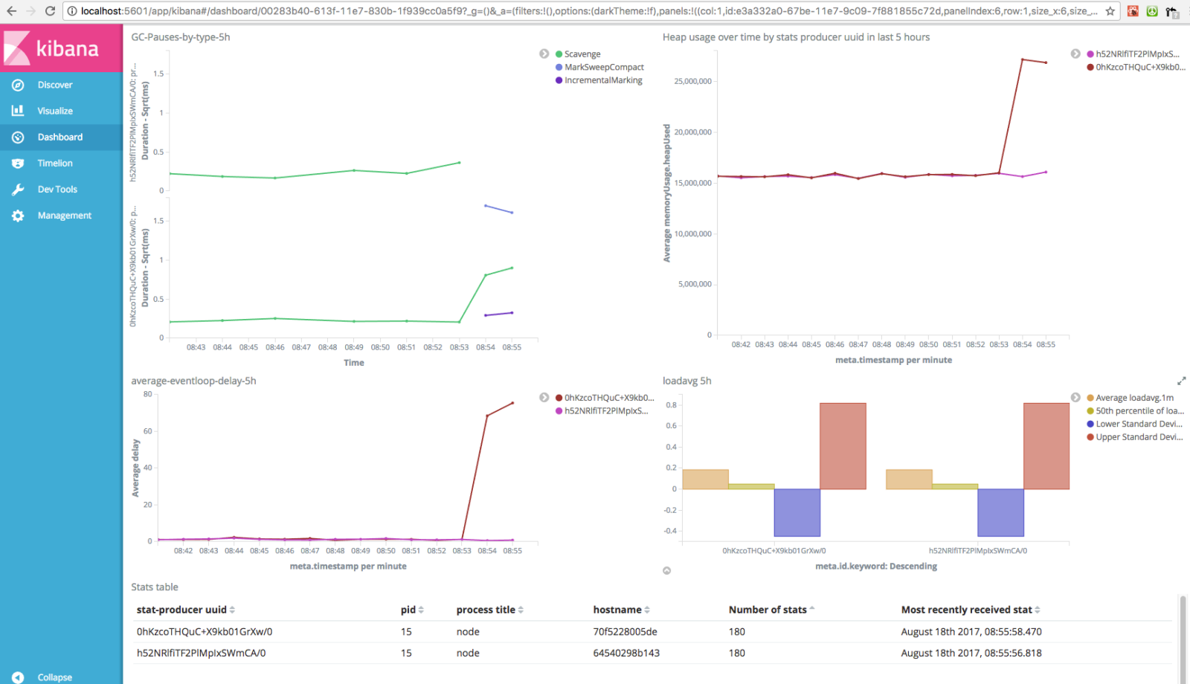Go back with browser back arrow
1190x684 pixels.
click(x=11, y=11)
